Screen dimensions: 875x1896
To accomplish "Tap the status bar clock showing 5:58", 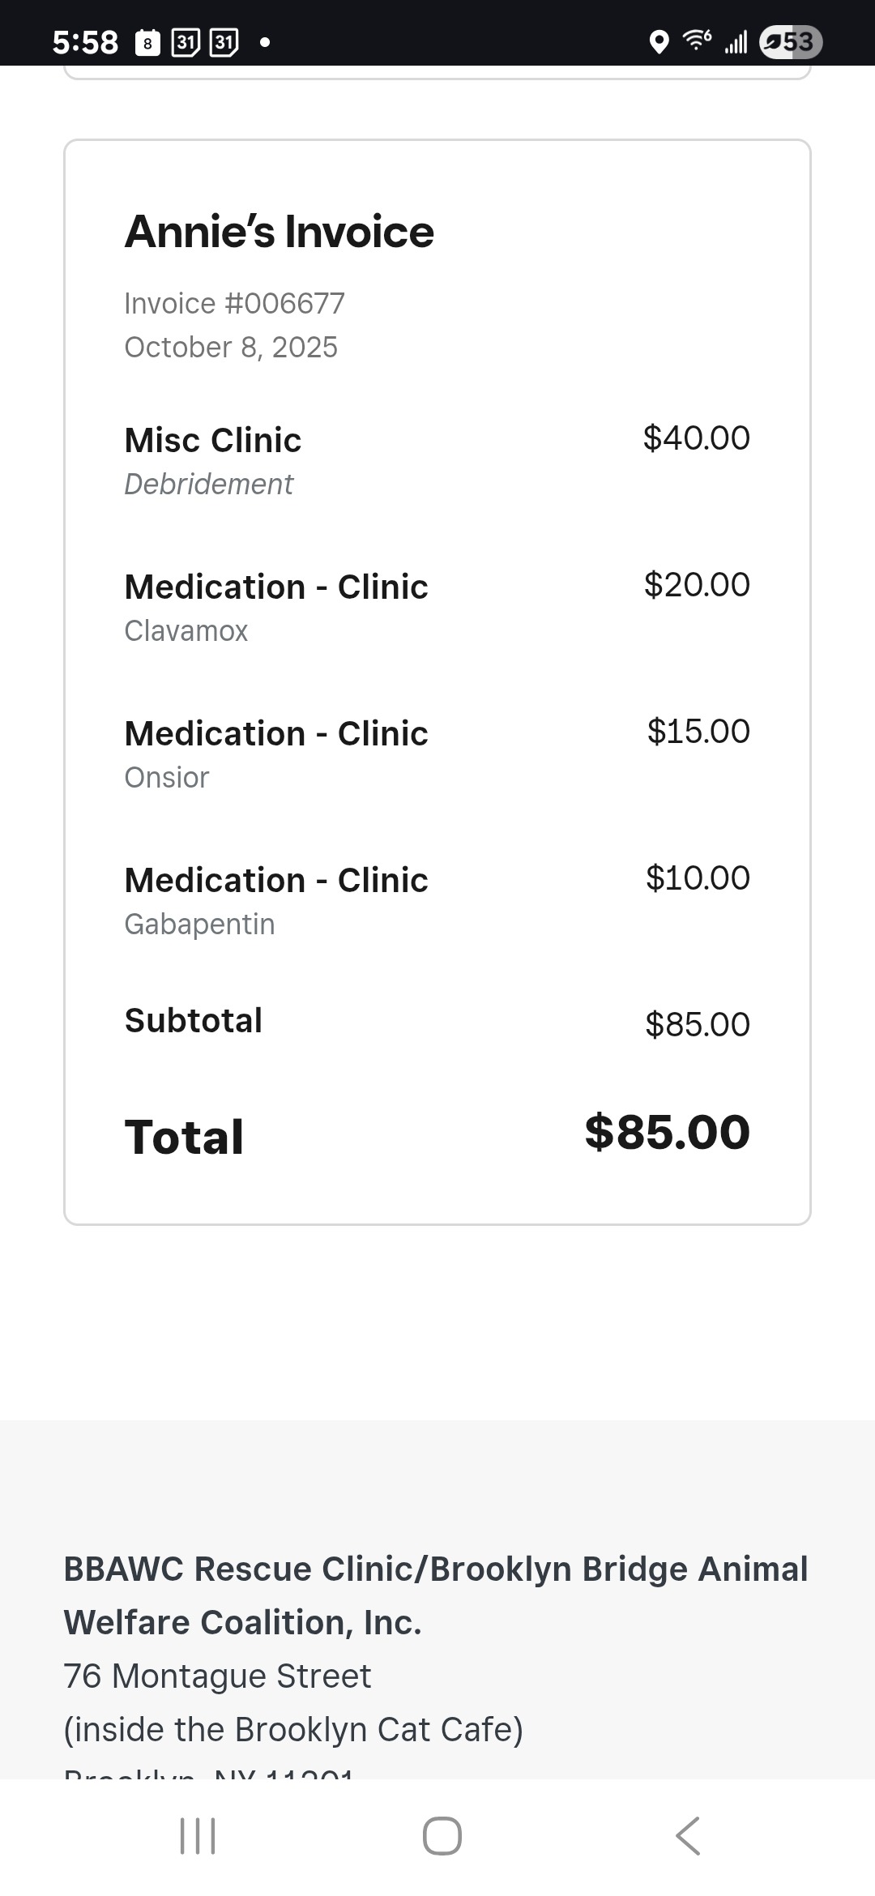I will (85, 42).
